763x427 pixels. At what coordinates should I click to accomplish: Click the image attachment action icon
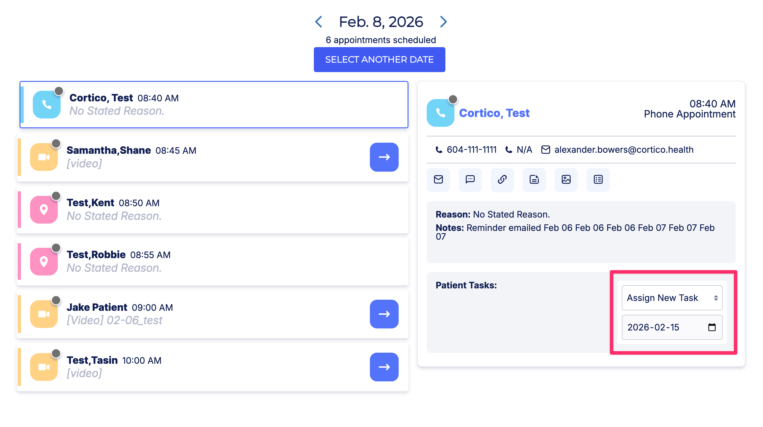coord(566,179)
